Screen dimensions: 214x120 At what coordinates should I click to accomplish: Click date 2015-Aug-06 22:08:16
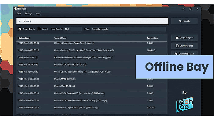(29, 50)
